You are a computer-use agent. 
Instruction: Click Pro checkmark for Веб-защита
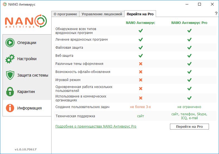189,56
